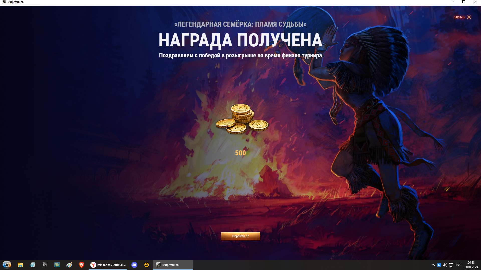
Task: Switch to the mir_tankov_official browser window
Action: [108, 265]
